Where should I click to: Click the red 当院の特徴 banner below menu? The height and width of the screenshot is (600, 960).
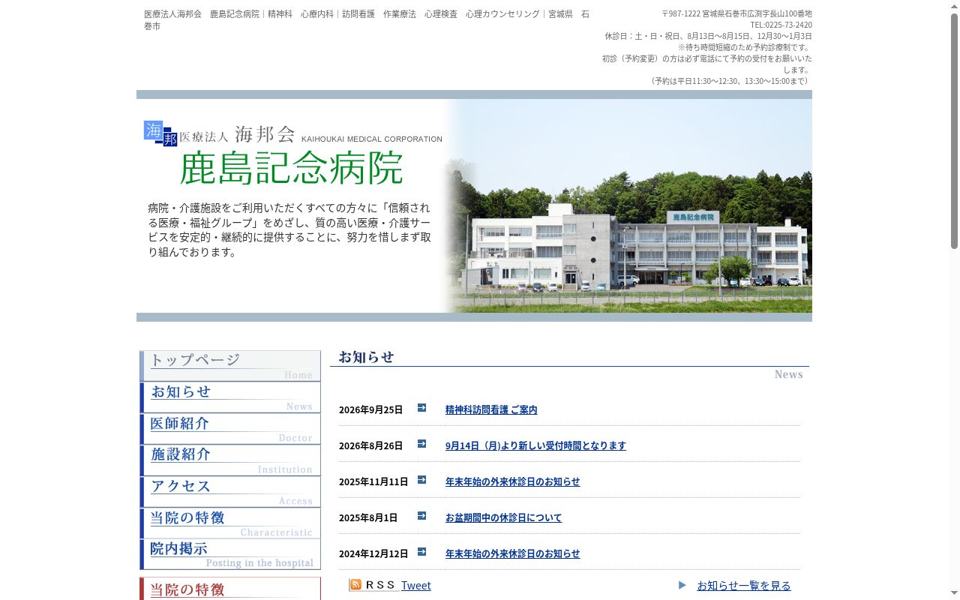(x=230, y=589)
